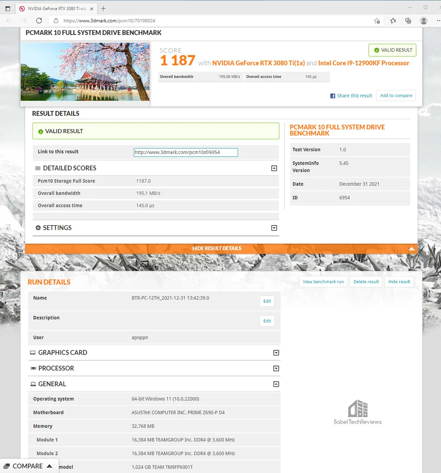
Task: Select the Module 1 memory description
Action: [183, 440]
